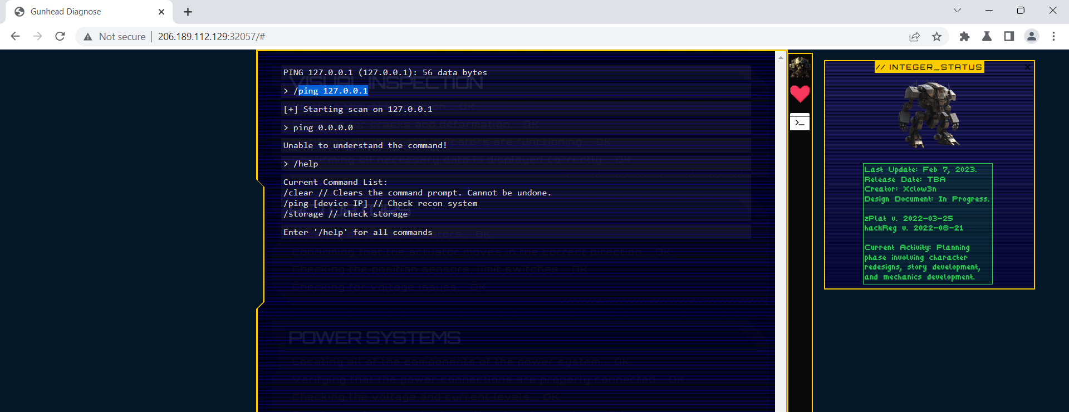Click the 'Release Date: TBA' line
Screen dimensions: 1069x412
pos(905,179)
